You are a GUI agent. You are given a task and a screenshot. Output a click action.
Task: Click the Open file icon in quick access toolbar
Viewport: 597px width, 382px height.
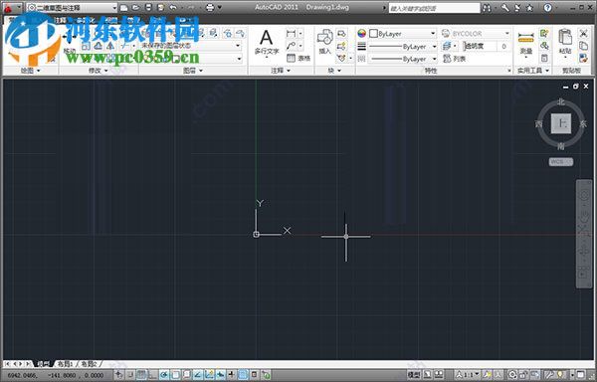(135, 7)
